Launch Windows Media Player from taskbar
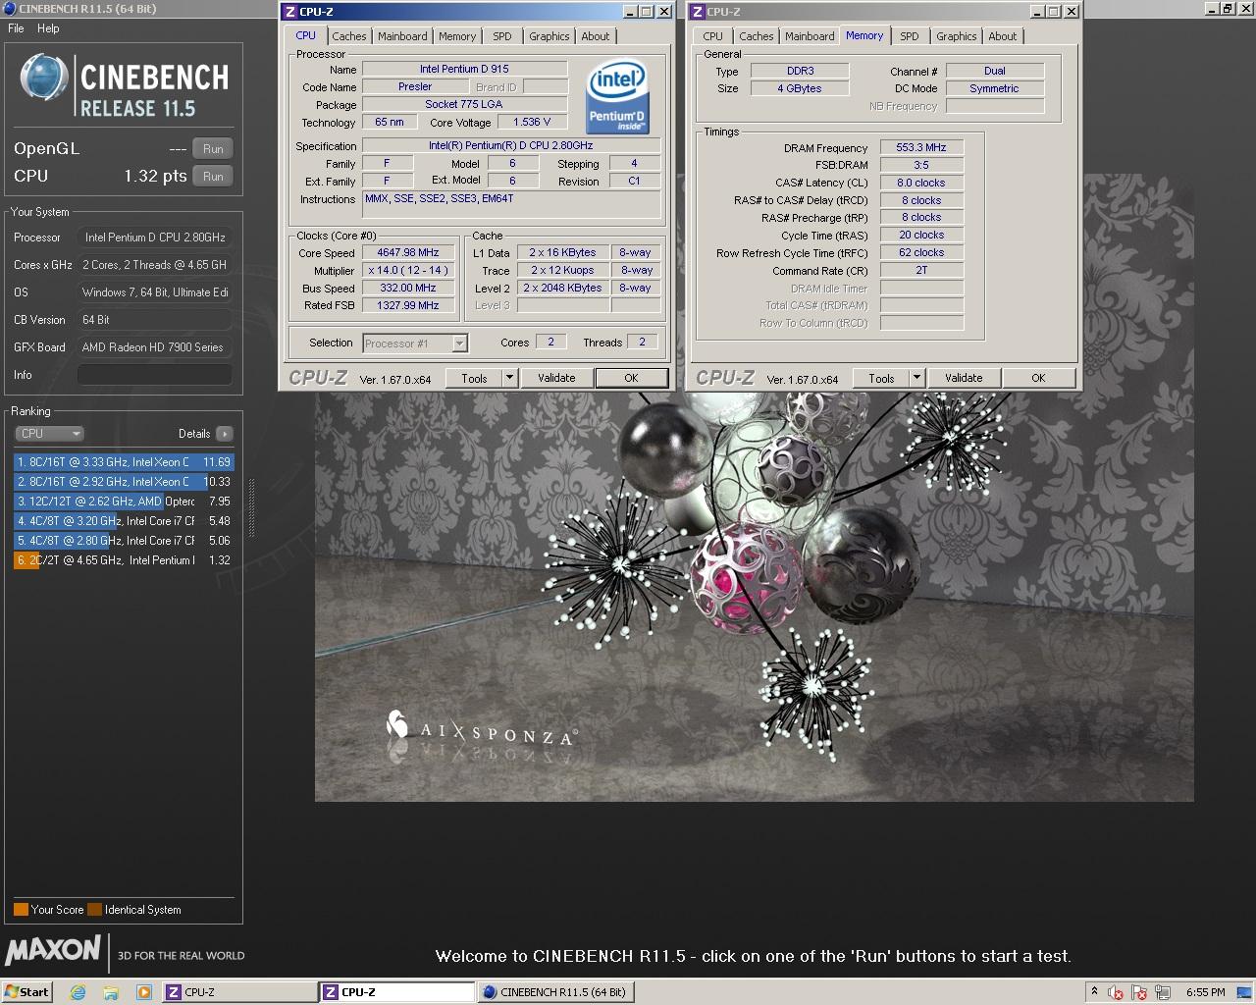This screenshot has width=1256, height=1005. (x=143, y=992)
